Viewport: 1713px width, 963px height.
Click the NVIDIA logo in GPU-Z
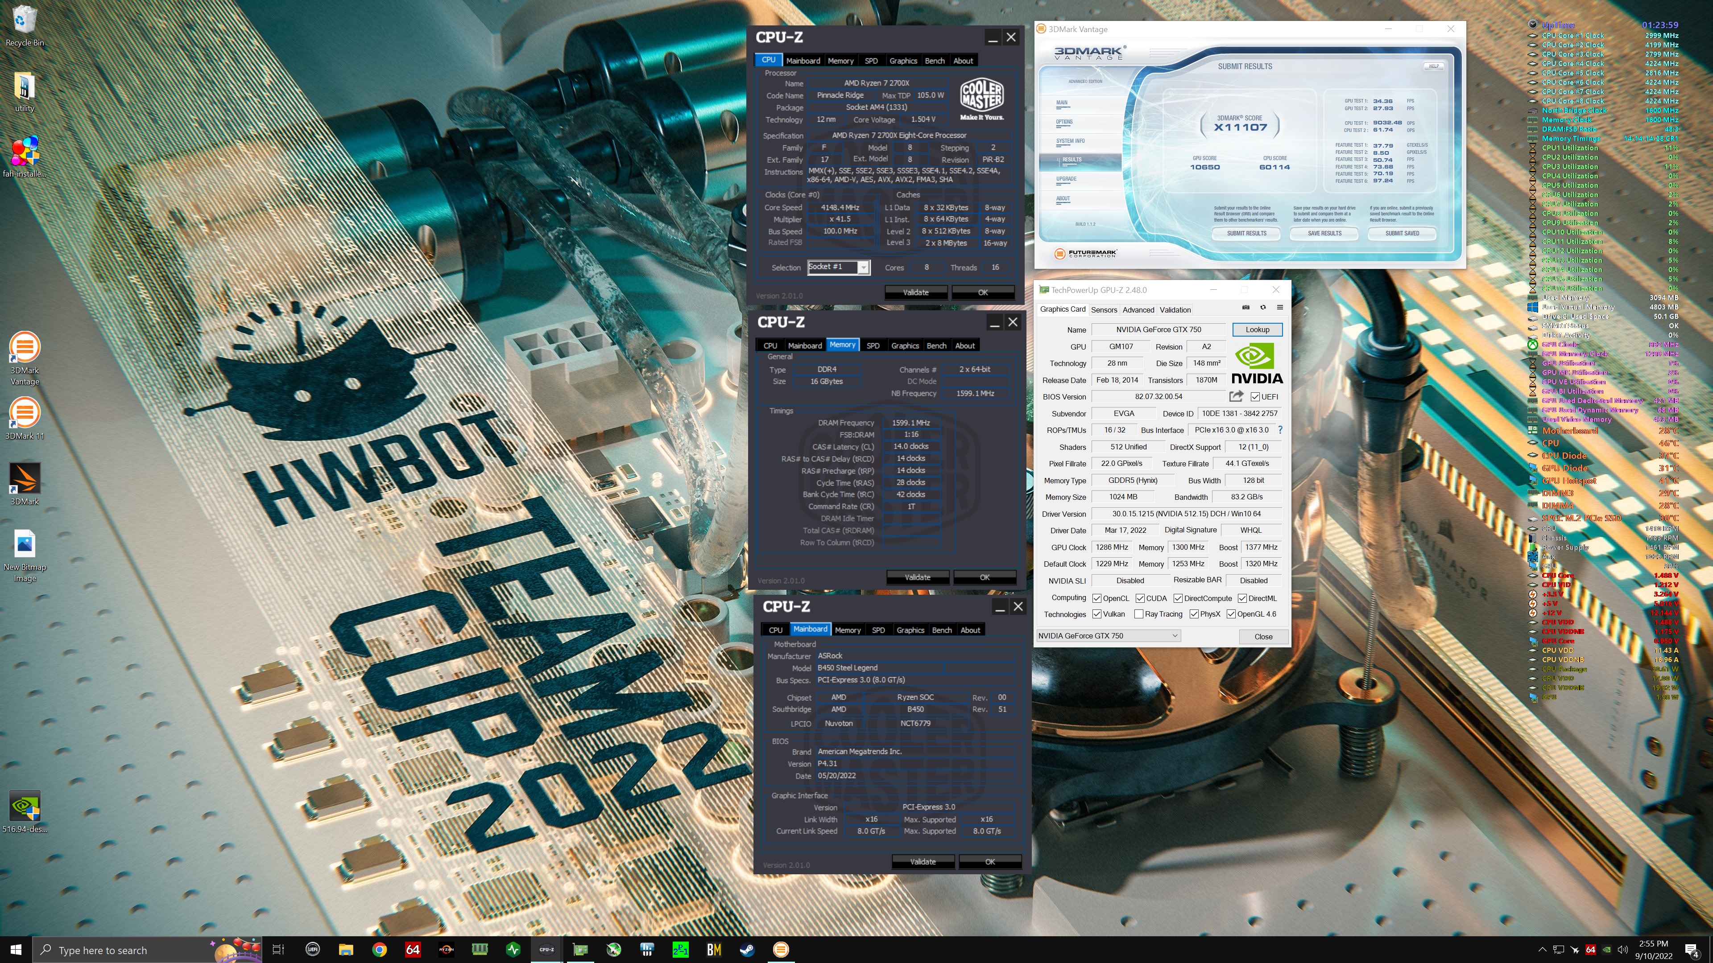(x=1257, y=363)
